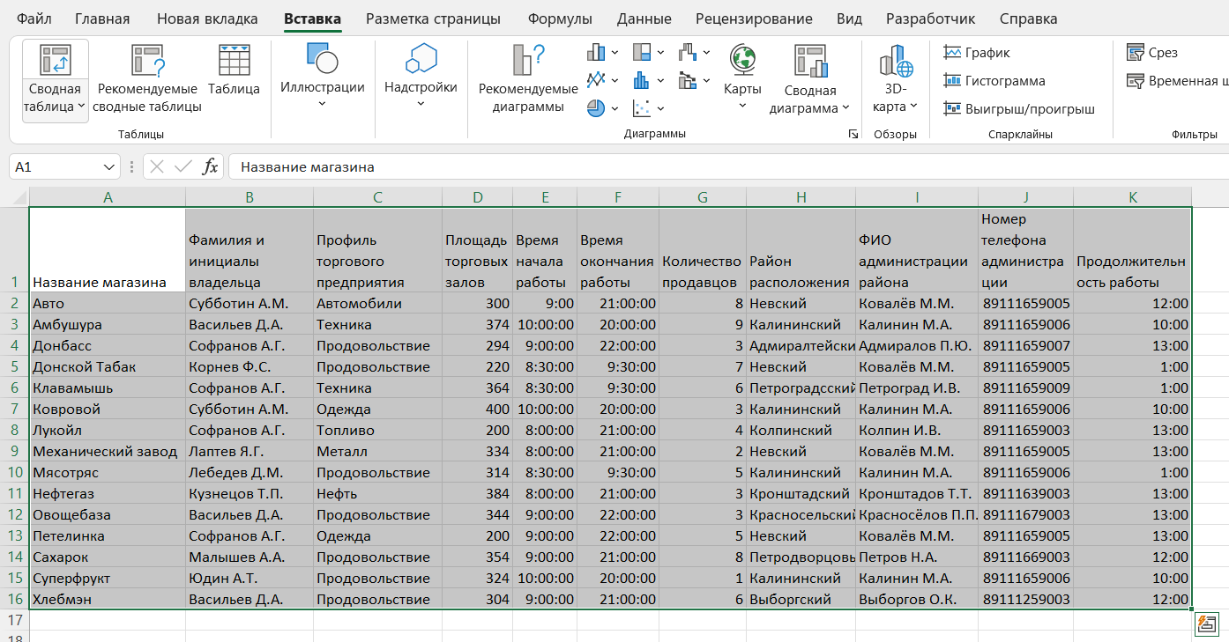Insert a waterfall or stock chart
The width and height of the screenshot is (1229, 642).
(x=694, y=53)
